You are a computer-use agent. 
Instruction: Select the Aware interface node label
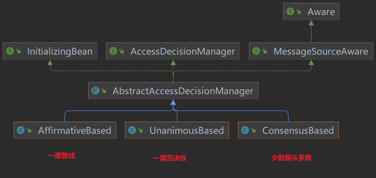(x=321, y=12)
